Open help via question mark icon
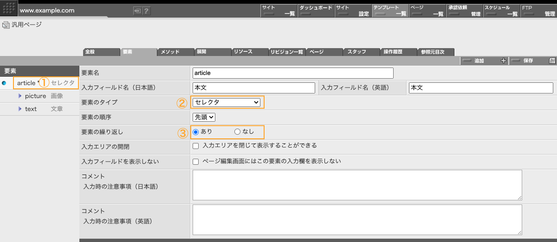 146,11
